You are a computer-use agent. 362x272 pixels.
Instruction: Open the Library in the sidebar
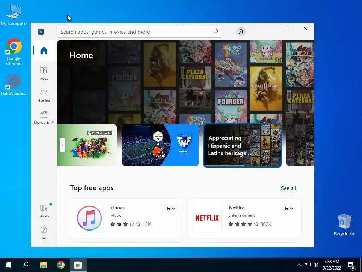[44, 211]
